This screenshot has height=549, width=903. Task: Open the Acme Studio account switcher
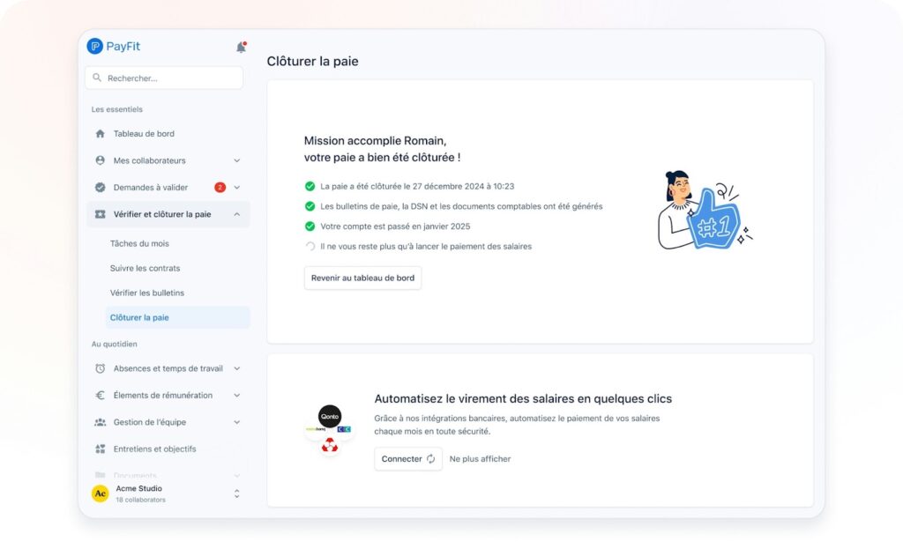coord(236,493)
